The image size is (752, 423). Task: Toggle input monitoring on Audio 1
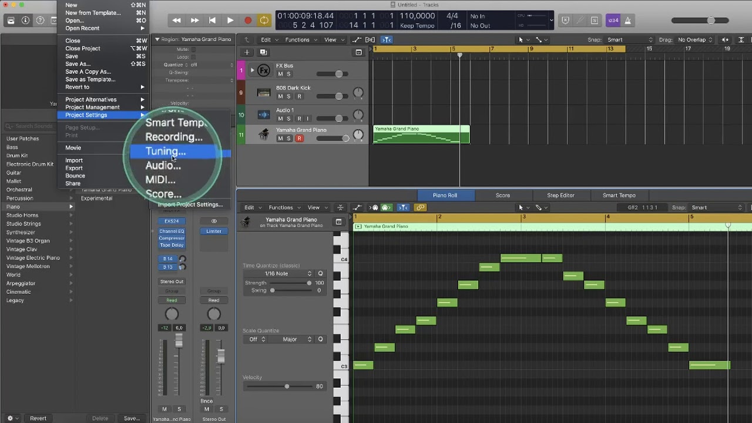click(x=307, y=119)
